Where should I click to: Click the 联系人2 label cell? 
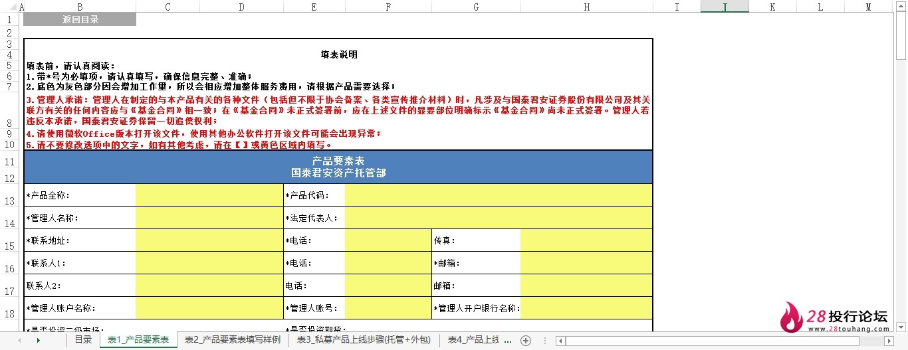[80, 286]
